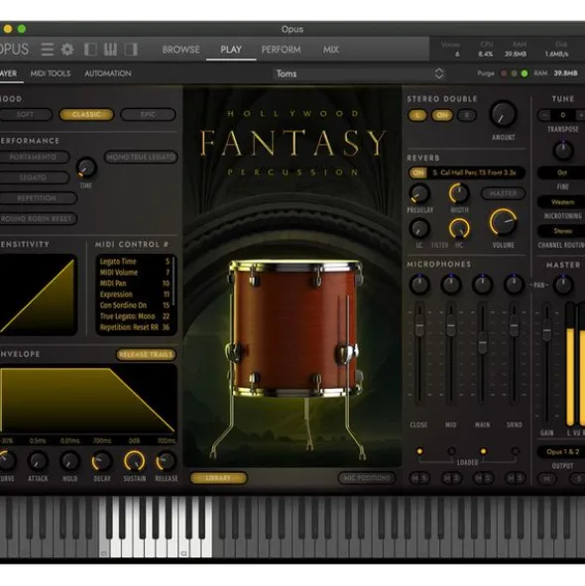Click the Mono True Legato button
This screenshot has height=586, width=585.
click(x=141, y=157)
